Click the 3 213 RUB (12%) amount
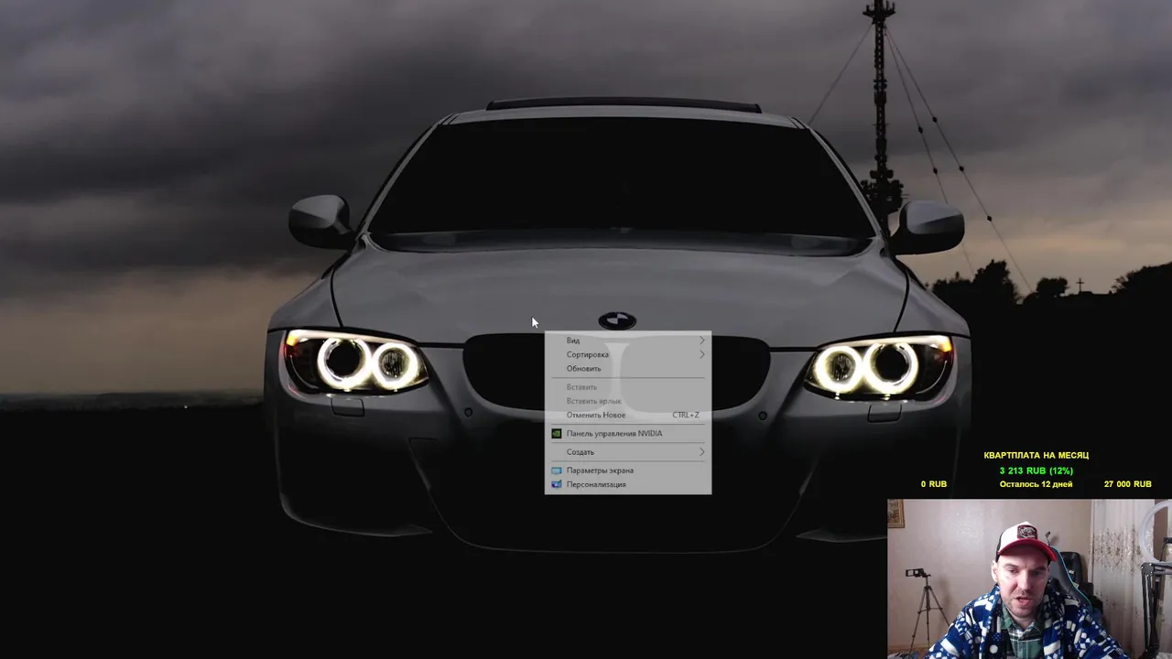The height and width of the screenshot is (659, 1172). coord(1036,470)
